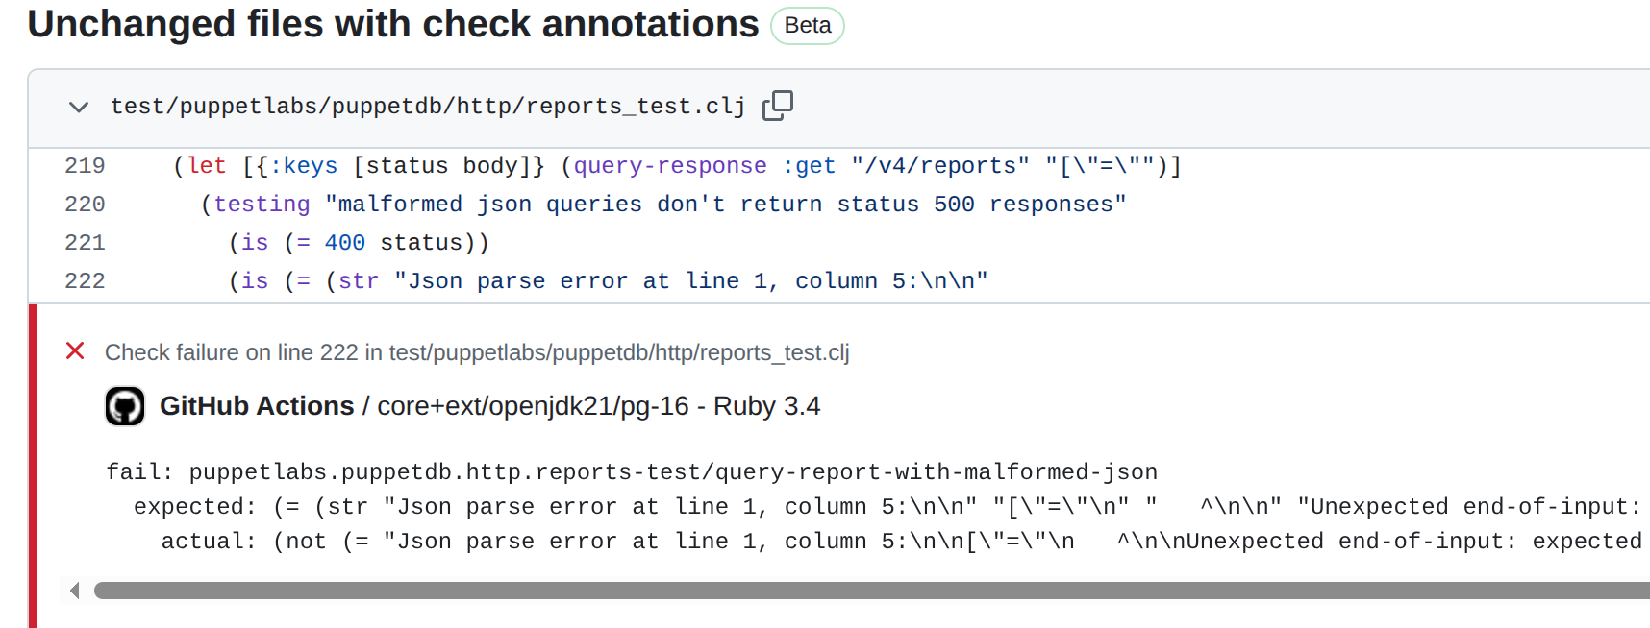Click the annotation's horizontal scrollbar thumb

(865, 591)
